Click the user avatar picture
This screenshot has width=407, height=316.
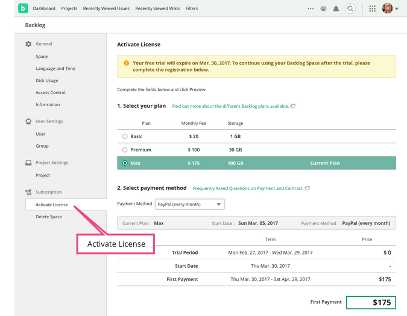[x=387, y=8]
